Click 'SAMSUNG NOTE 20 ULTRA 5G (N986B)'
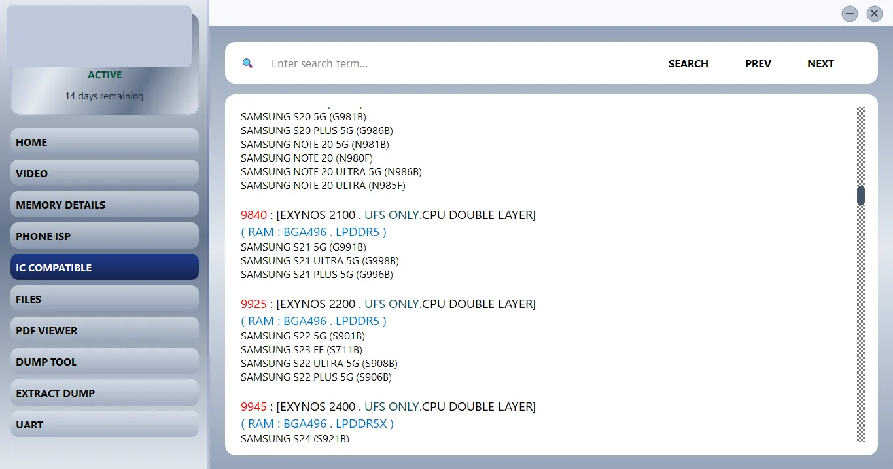 point(331,172)
